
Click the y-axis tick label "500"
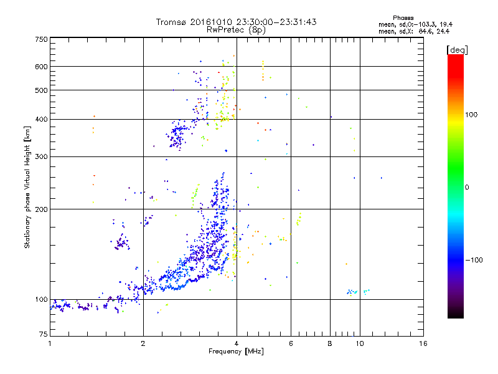(x=41, y=90)
